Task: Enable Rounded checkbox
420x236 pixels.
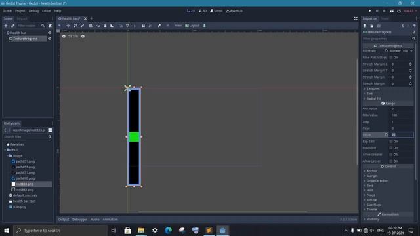Action: pyautogui.click(x=391, y=148)
